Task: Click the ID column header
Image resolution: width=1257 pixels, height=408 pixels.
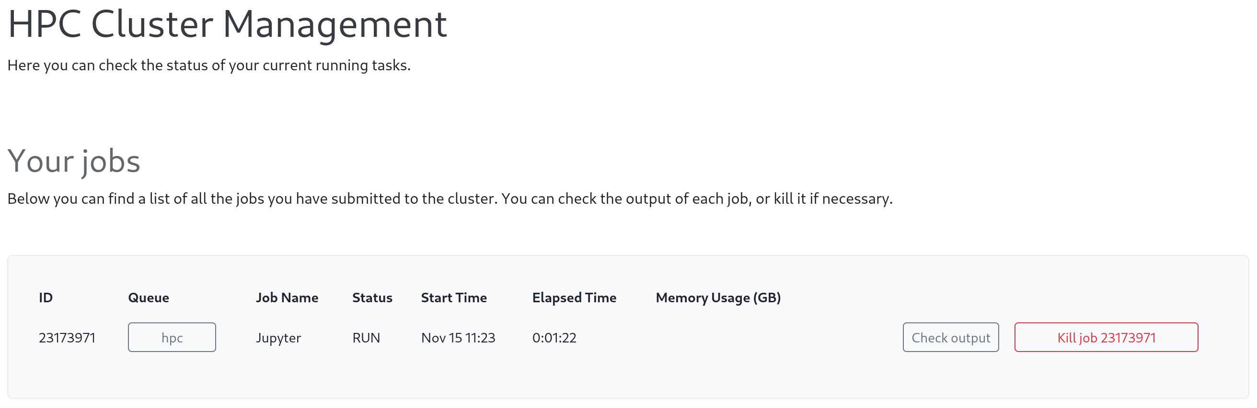Action: pos(46,298)
